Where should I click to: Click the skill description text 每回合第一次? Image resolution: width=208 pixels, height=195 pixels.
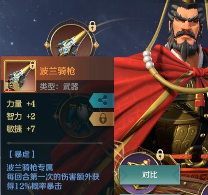click(x=53, y=177)
